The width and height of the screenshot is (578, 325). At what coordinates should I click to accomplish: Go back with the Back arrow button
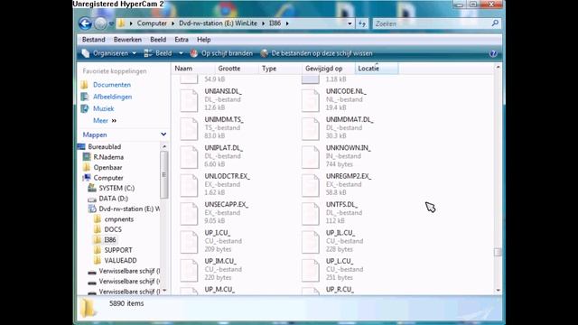[x=85, y=23]
